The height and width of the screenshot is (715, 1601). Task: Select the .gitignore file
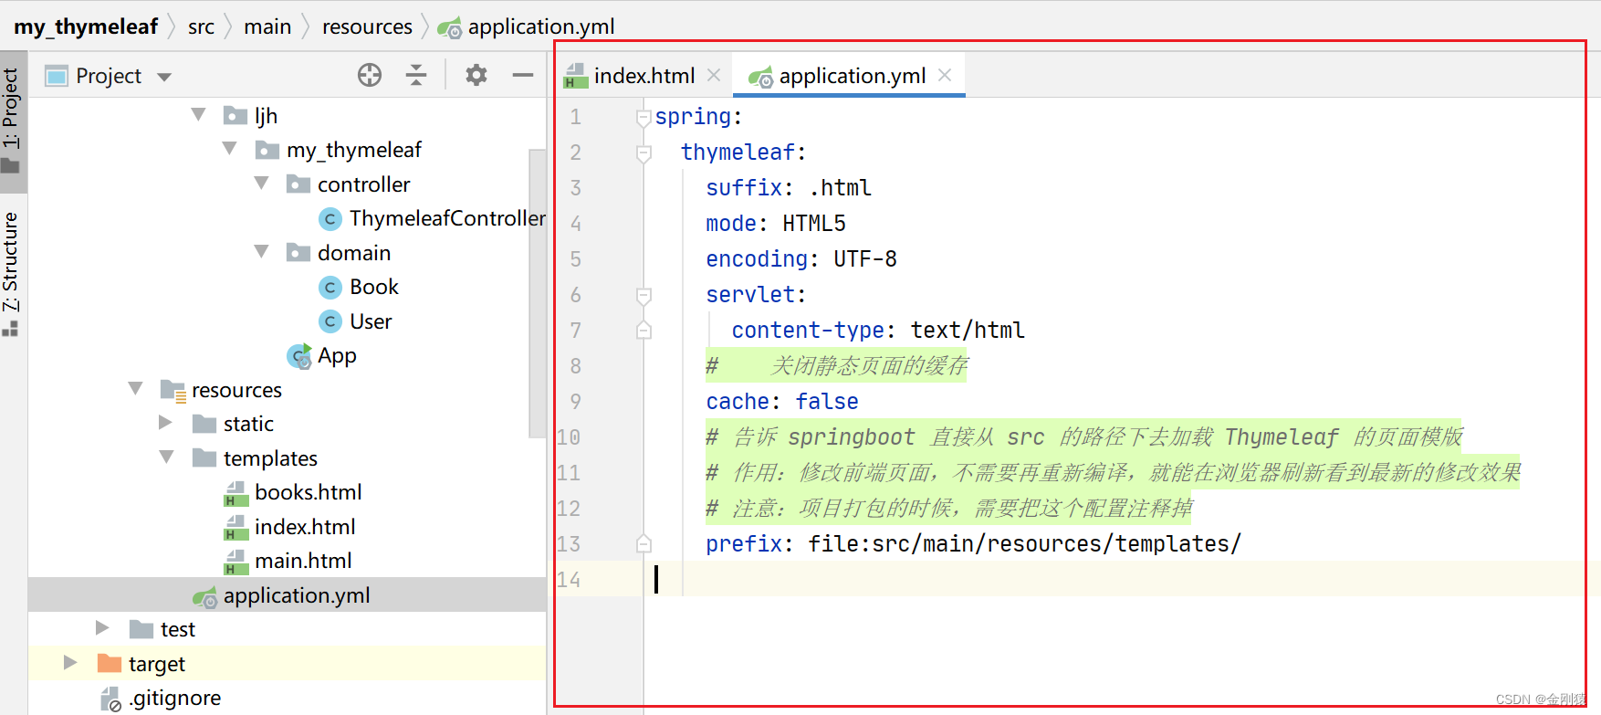(175, 698)
